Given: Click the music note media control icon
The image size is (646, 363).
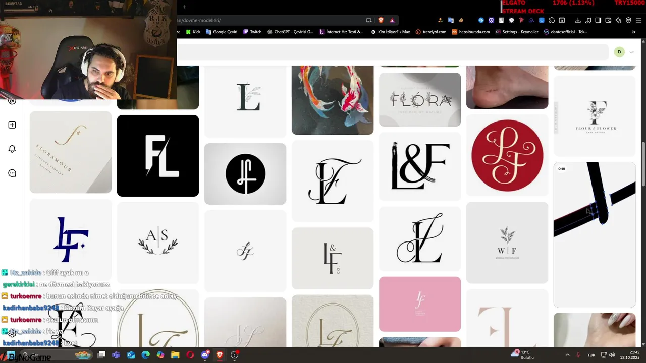Looking at the screenshot, I should pyautogui.click(x=588, y=20).
